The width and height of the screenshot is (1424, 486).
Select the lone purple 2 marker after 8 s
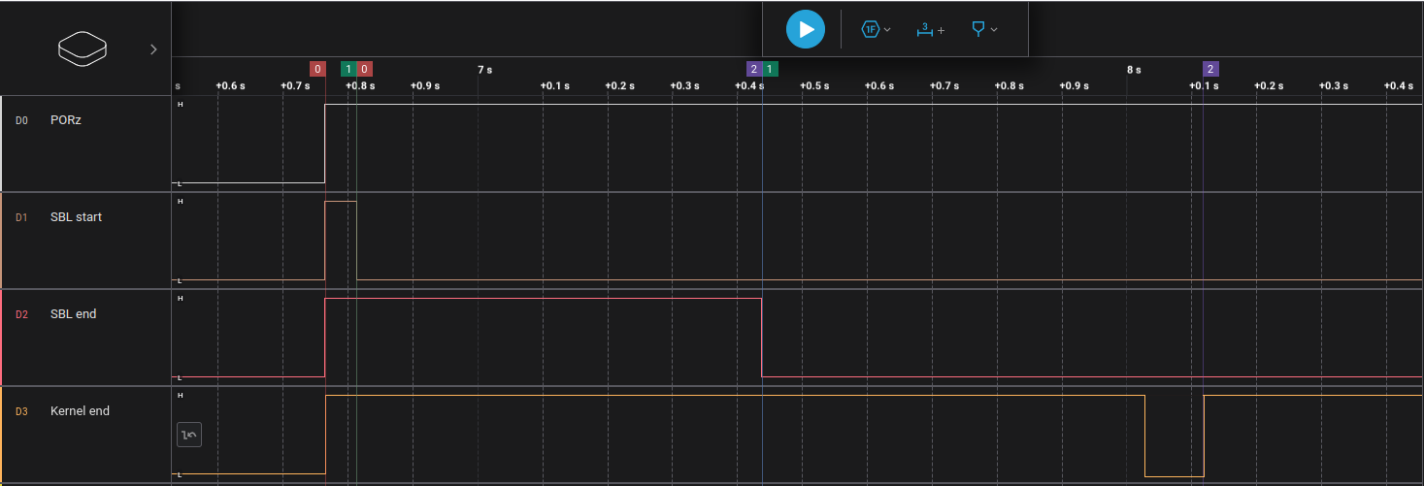pos(1209,69)
